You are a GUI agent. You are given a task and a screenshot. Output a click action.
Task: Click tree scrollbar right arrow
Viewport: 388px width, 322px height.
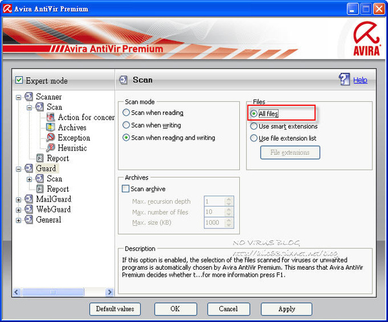(x=109, y=292)
